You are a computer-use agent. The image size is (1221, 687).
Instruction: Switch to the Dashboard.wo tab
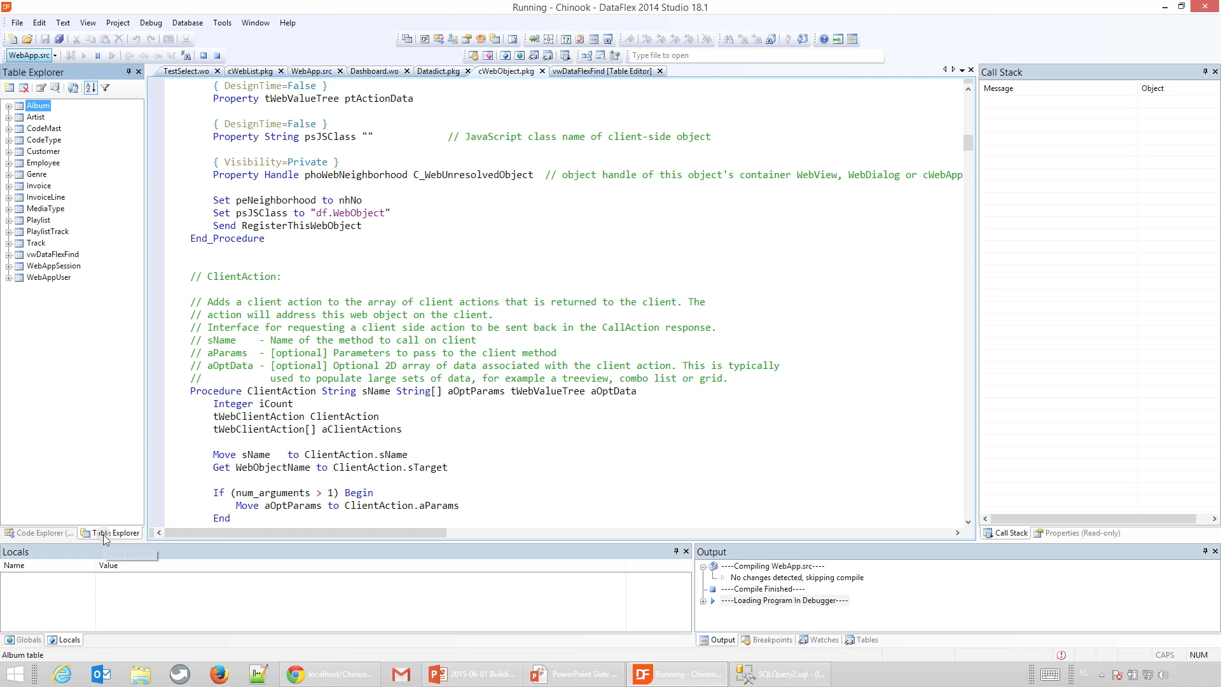374,71
